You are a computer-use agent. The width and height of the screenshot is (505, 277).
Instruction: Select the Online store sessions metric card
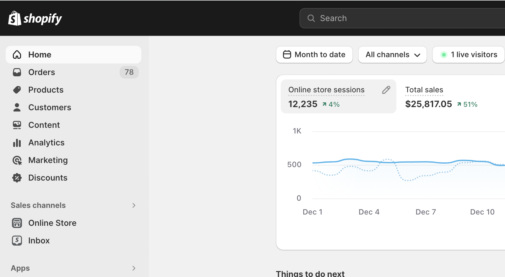point(339,96)
